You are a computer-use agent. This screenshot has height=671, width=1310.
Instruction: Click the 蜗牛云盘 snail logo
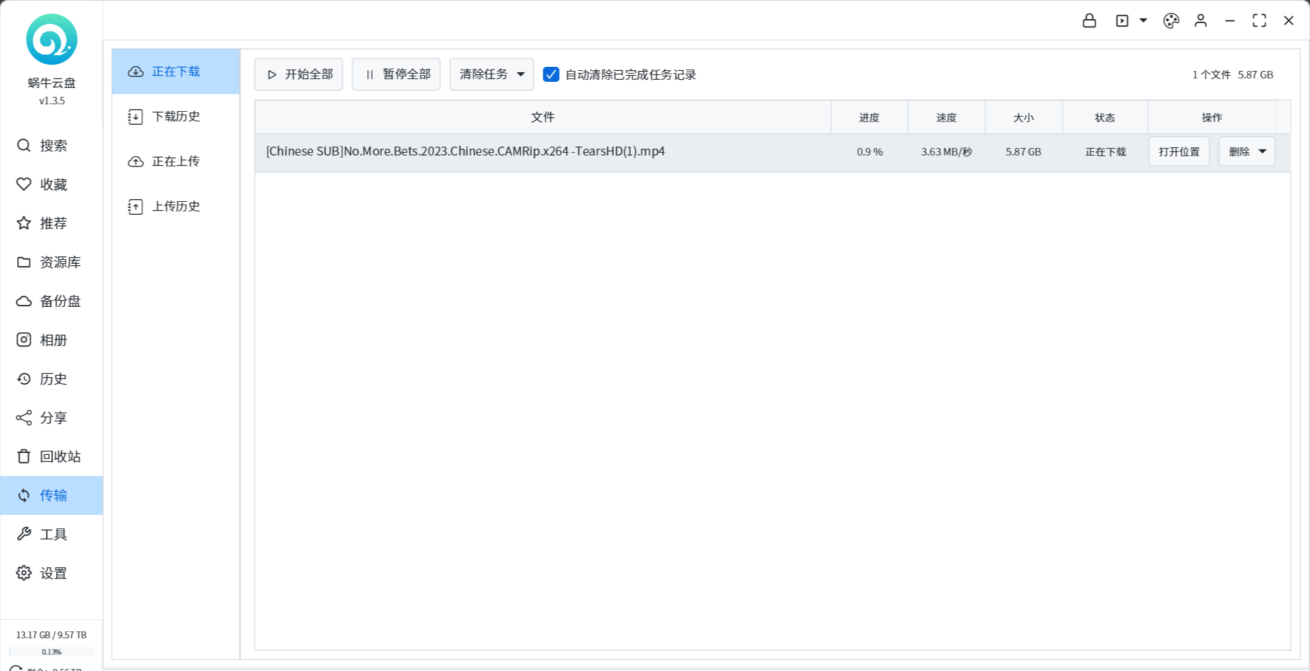click(x=52, y=40)
